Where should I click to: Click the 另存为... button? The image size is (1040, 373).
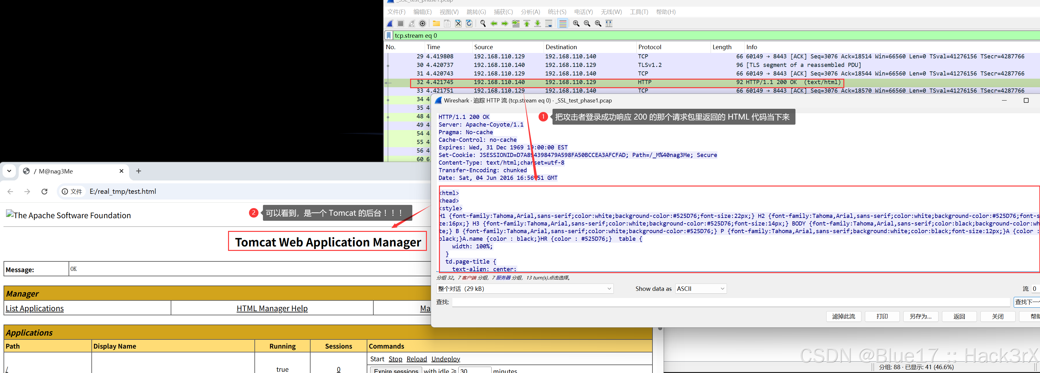pos(920,317)
